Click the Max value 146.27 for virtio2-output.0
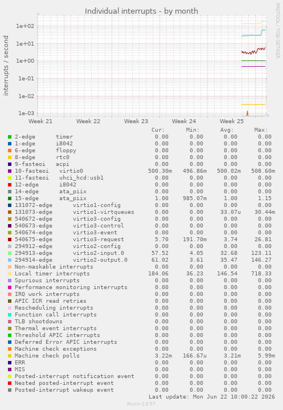Viewport: 283px width, 410px height. point(261,260)
